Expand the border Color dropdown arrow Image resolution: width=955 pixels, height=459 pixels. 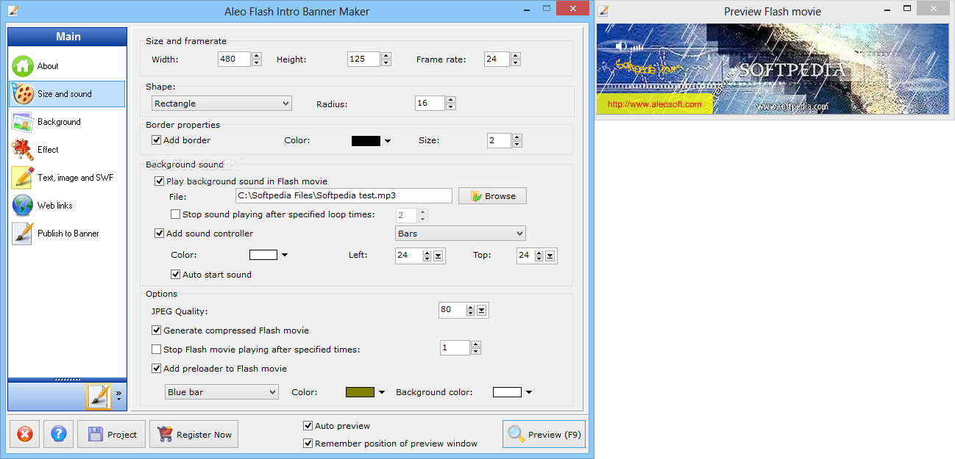point(388,141)
